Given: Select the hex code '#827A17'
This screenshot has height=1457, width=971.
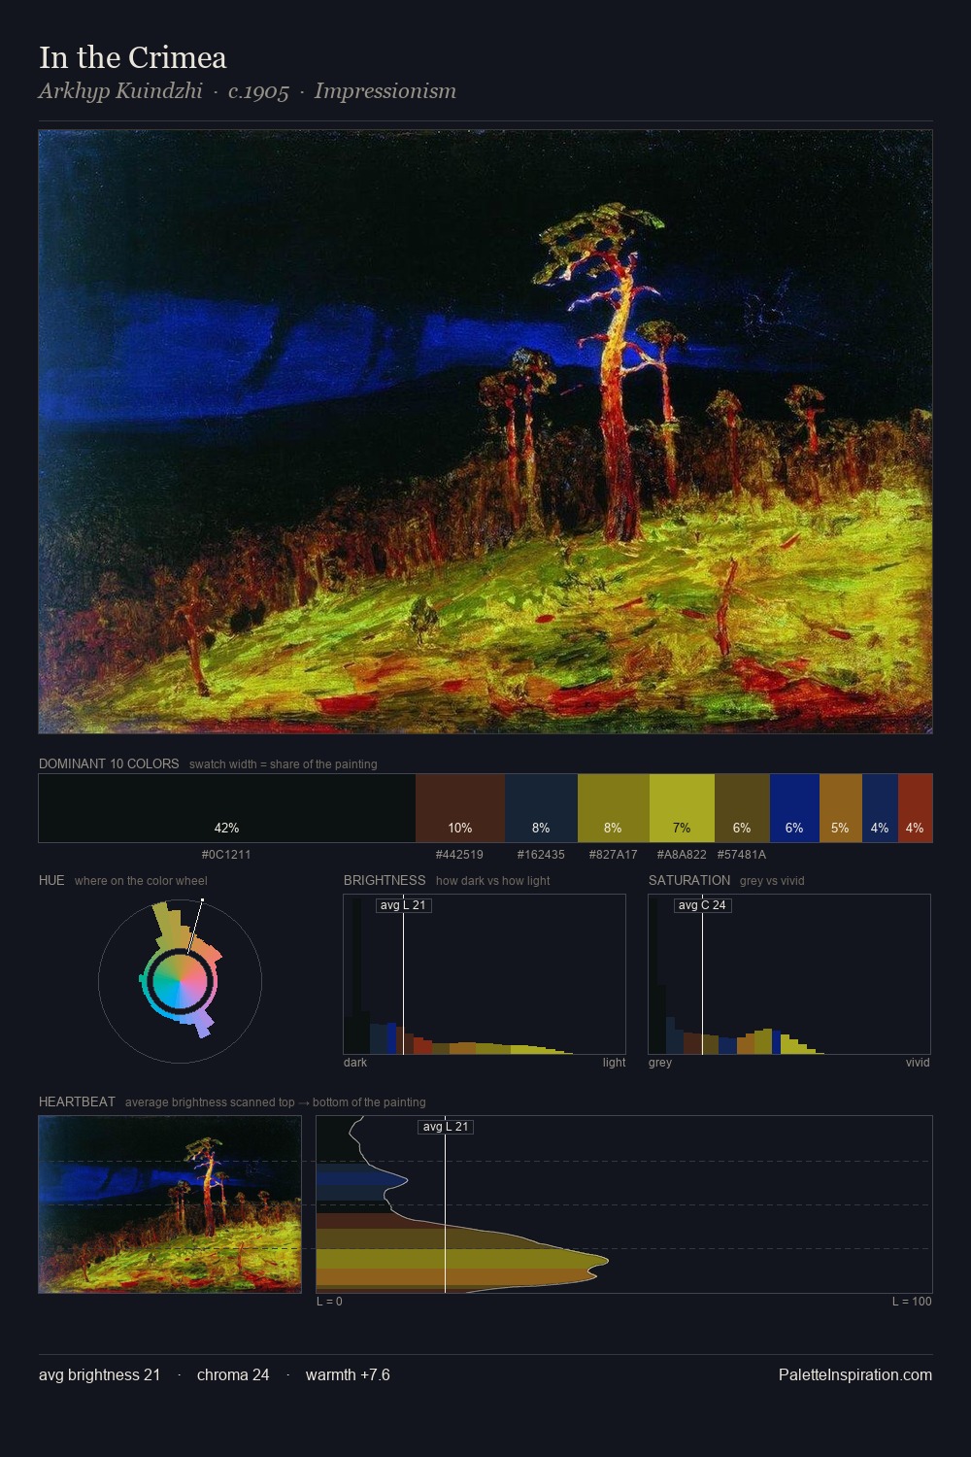Looking at the screenshot, I should point(614,855).
